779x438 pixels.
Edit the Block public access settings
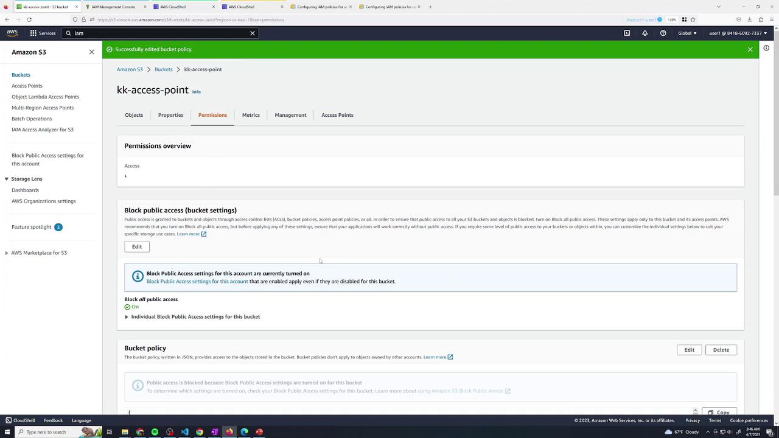pyautogui.click(x=137, y=246)
